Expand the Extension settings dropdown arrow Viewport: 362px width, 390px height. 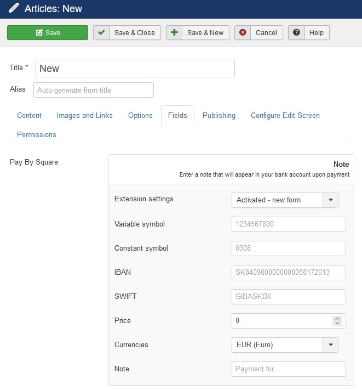[330, 200]
